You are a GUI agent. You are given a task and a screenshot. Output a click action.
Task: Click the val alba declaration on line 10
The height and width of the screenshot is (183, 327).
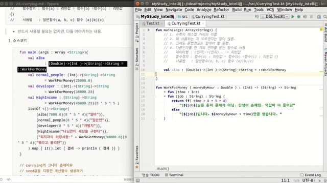click(x=225, y=70)
